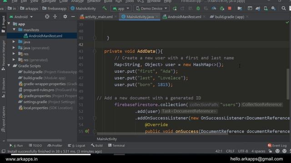Open the Profile app gauge icon
This screenshot has height=163, width=291.
214,9
